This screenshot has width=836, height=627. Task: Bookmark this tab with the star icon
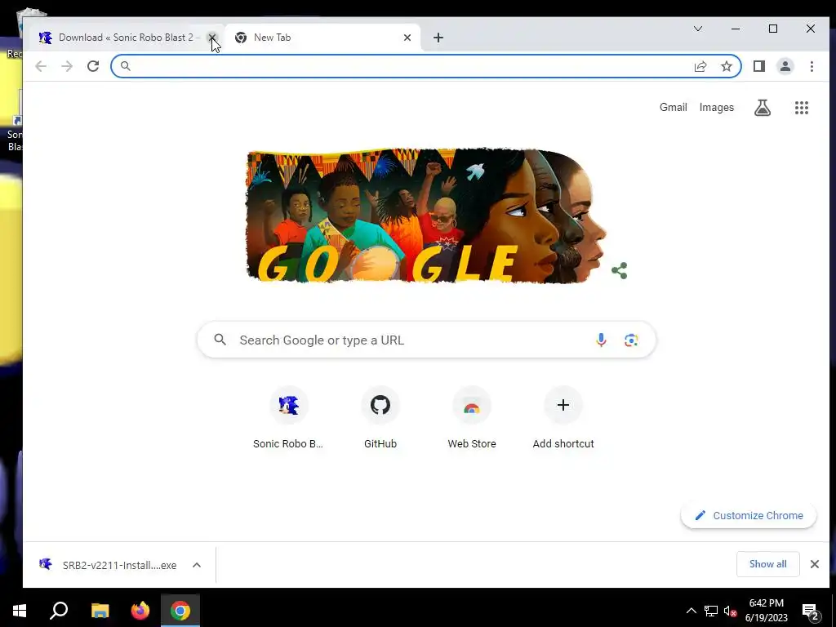point(726,66)
